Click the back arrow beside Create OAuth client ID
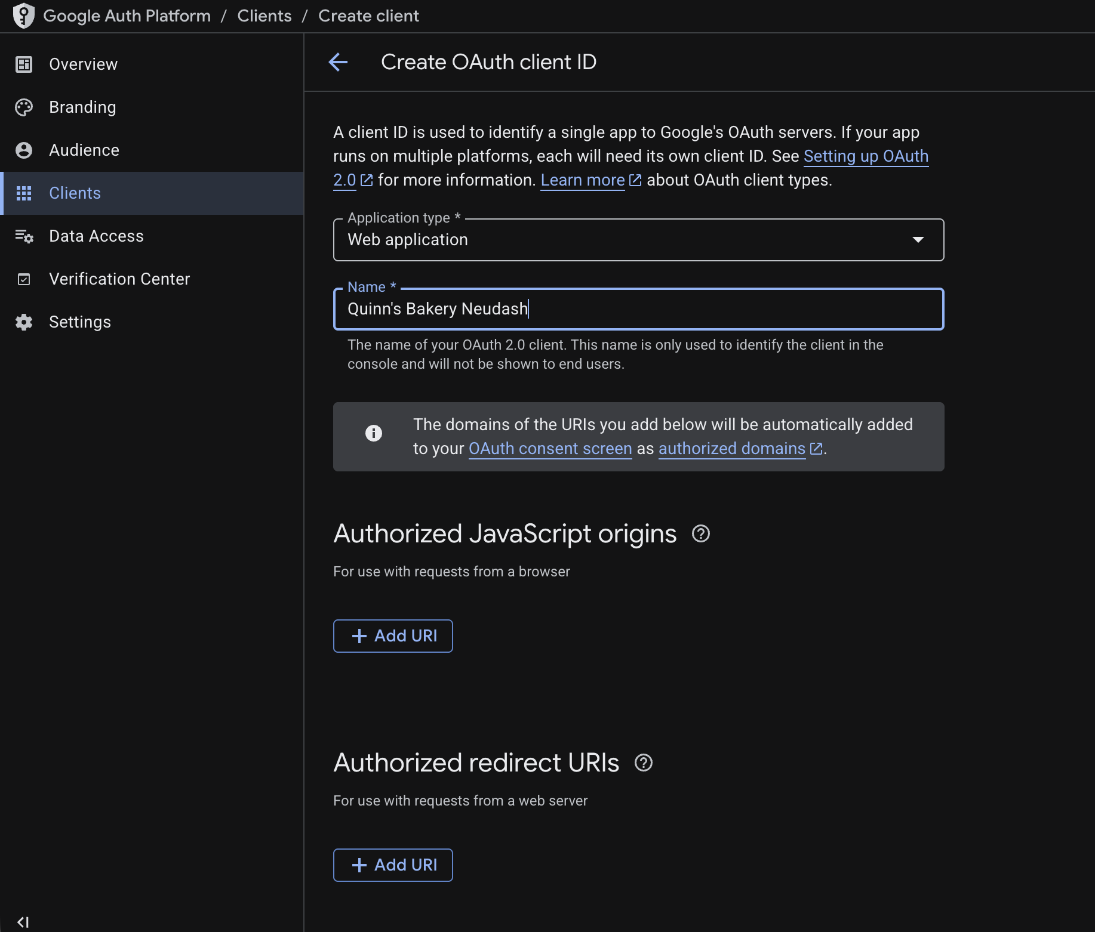 [339, 61]
